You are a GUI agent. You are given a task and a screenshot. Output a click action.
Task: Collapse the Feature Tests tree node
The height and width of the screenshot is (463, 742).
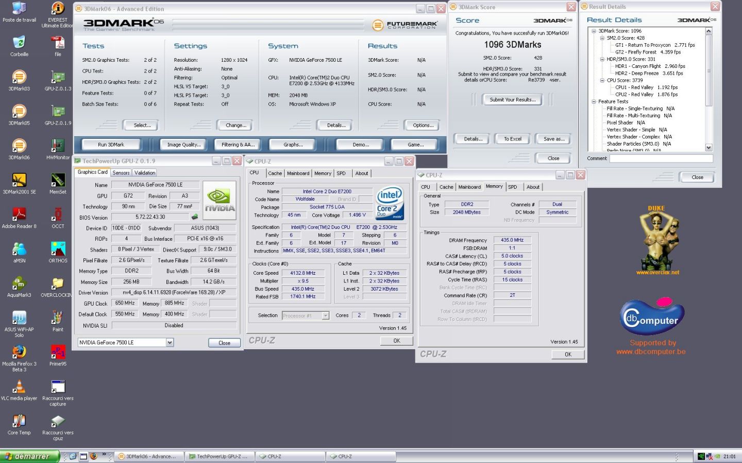[594, 101]
